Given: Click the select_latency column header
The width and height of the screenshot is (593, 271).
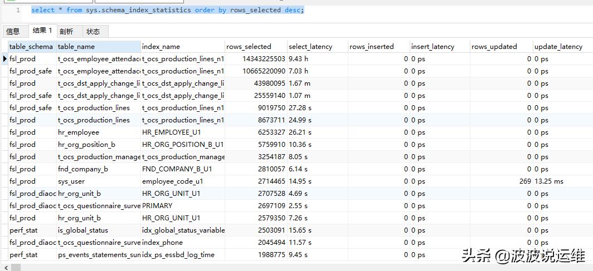Looking at the screenshot, I should click(318, 46).
